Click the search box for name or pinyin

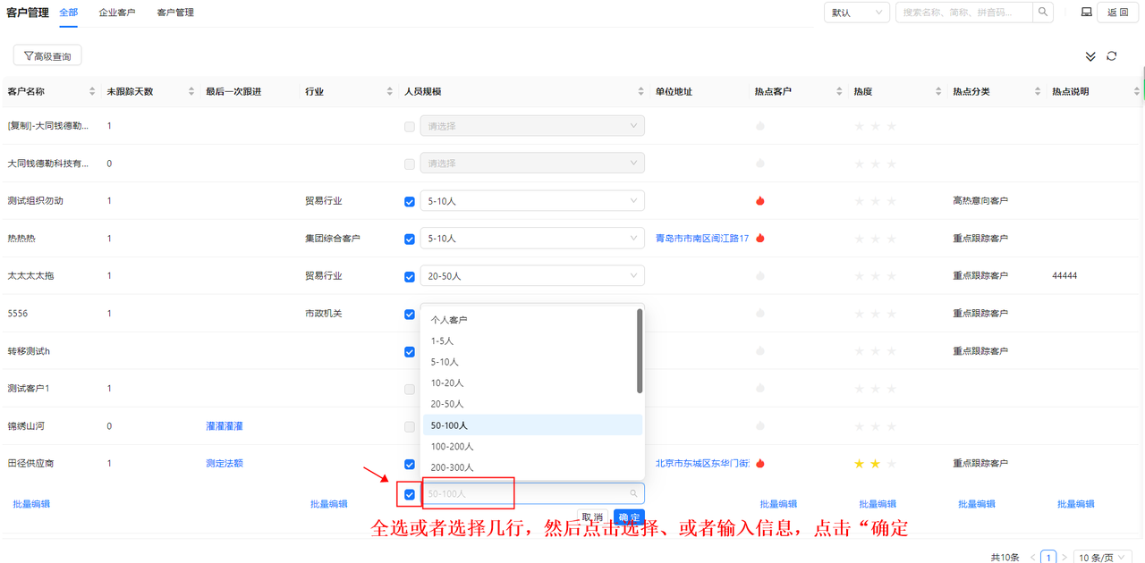[963, 13]
